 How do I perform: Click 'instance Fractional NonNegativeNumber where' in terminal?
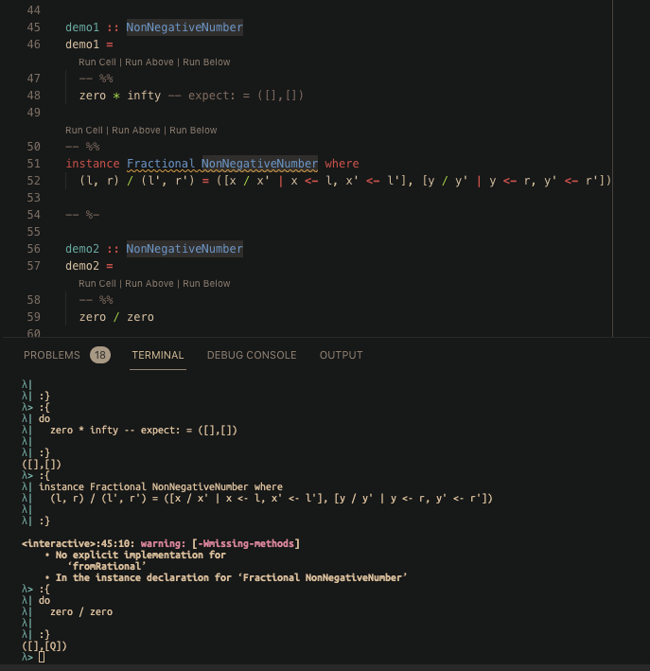click(x=161, y=487)
